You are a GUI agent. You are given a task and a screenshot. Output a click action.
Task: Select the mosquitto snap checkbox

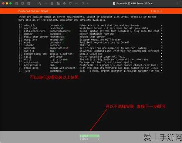click(x=21, y=40)
